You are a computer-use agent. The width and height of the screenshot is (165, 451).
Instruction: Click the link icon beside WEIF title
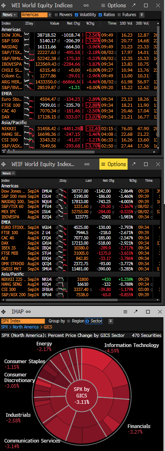point(87,164)
